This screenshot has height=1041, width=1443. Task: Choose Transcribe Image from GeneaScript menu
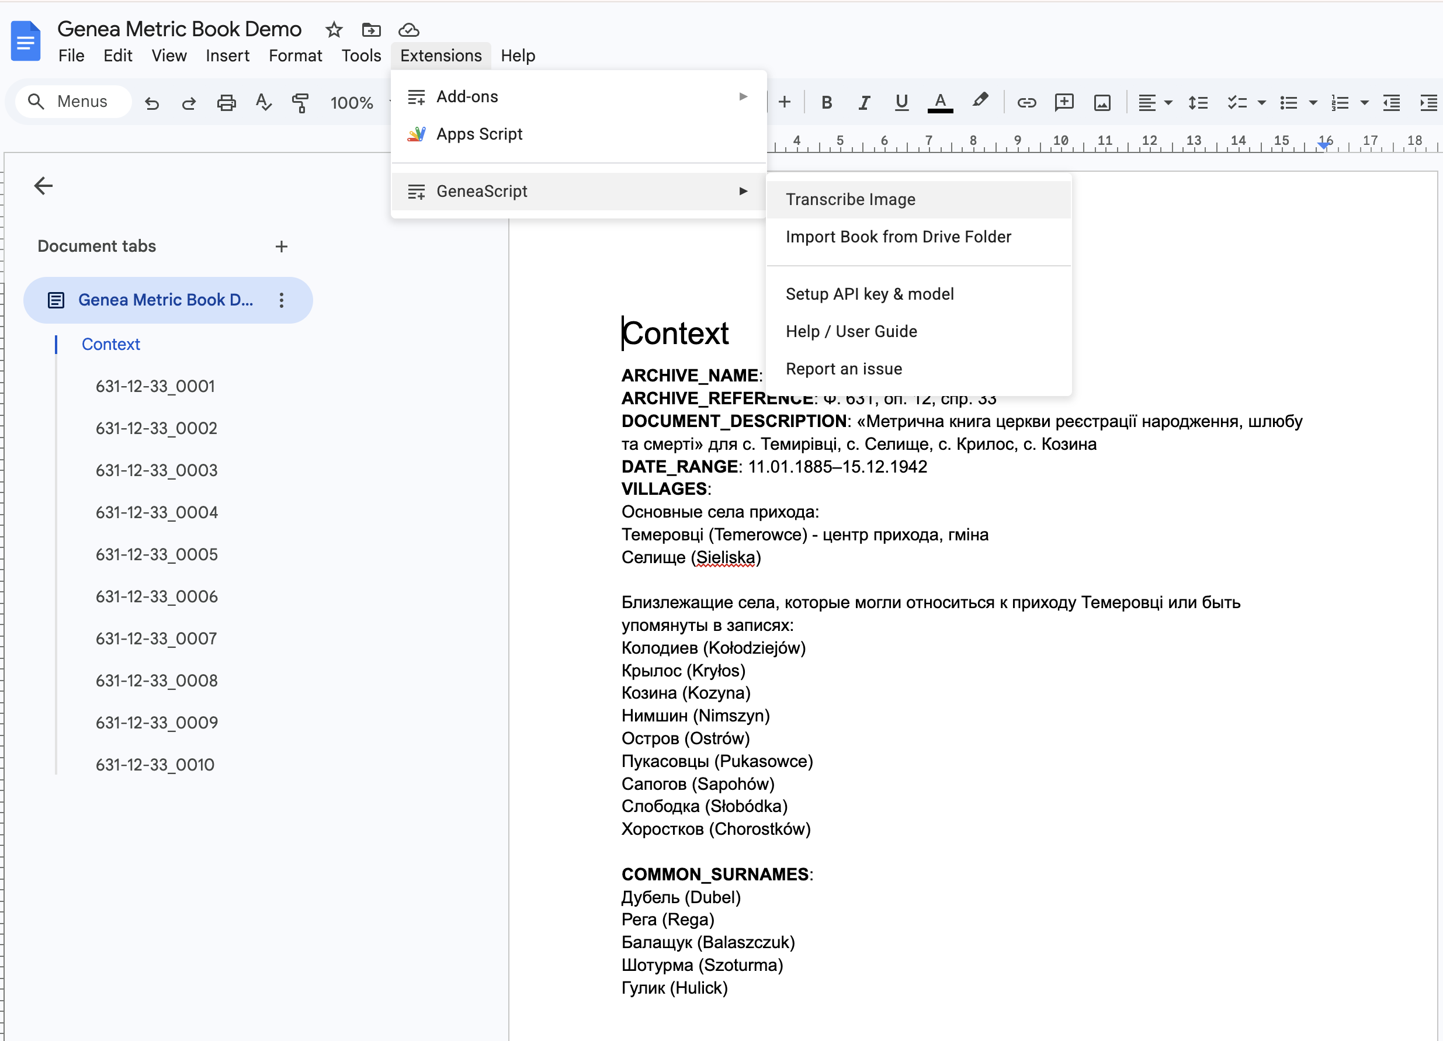tap(851, 199)
